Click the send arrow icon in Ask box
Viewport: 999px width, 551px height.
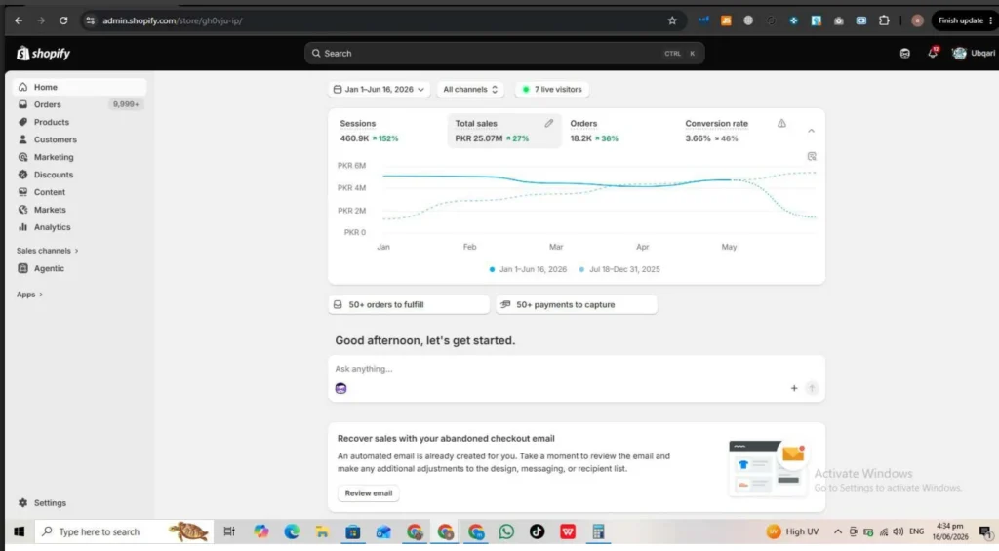point(812,388)
